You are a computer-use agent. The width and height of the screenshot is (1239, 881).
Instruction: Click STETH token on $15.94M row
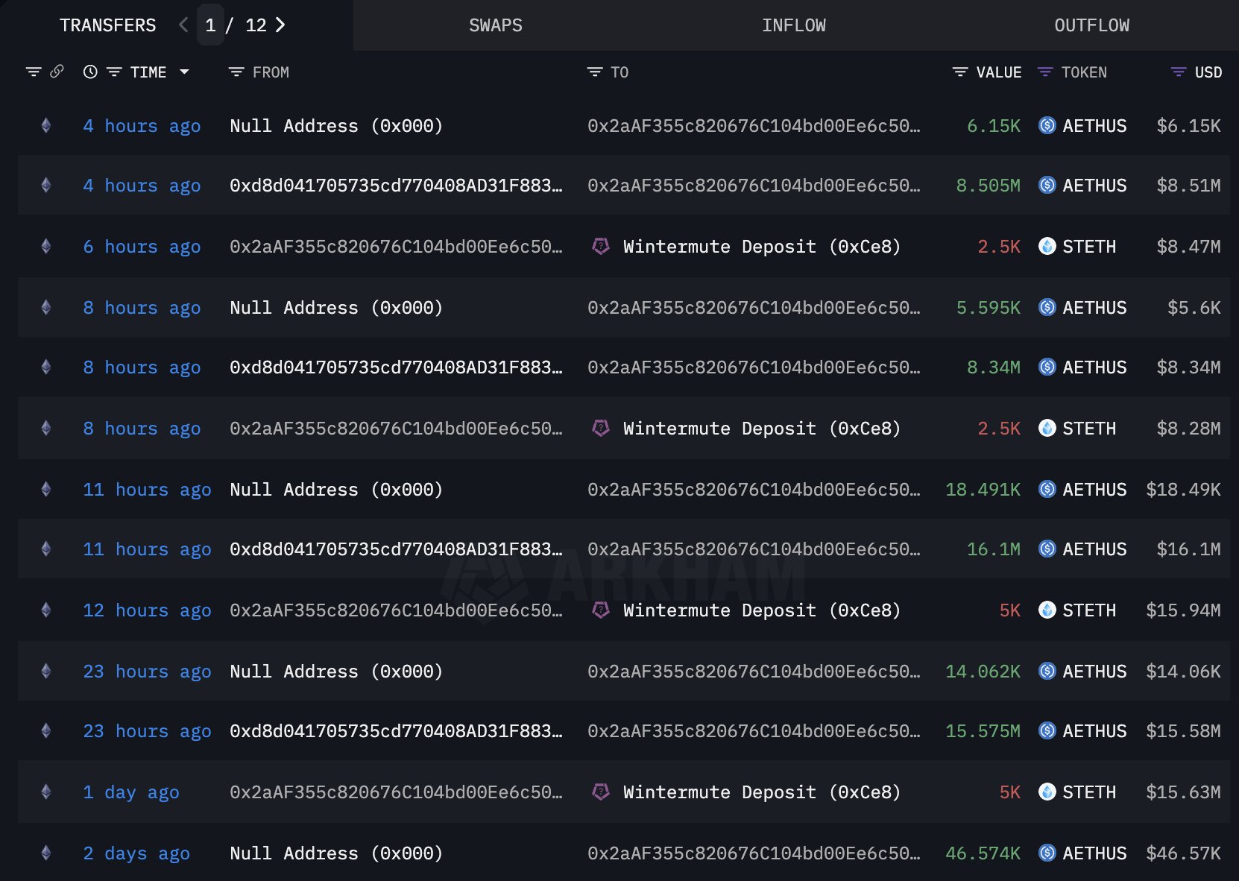point(1089,610)
